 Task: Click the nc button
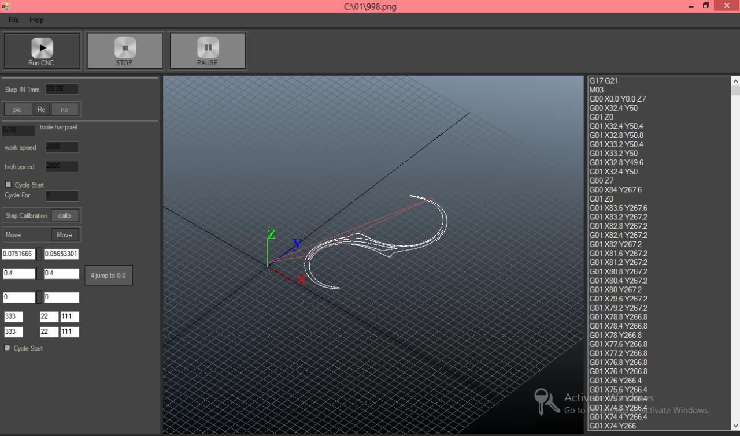point(64,110)
